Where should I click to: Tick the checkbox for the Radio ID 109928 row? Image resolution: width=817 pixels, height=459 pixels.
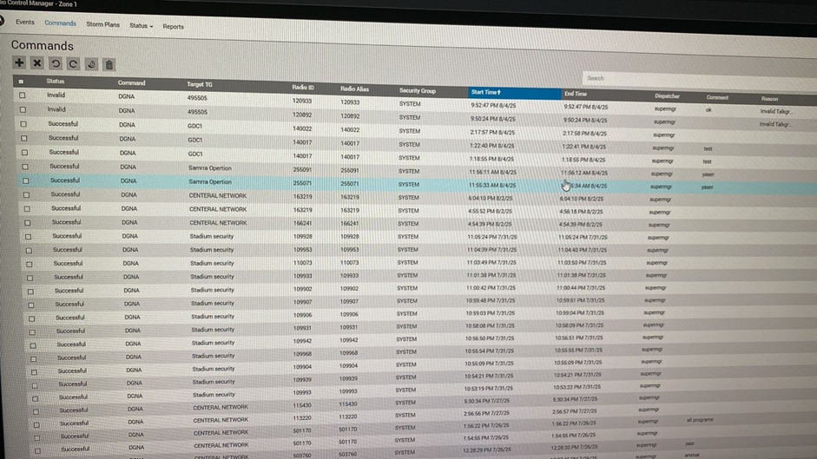[28, 237]
